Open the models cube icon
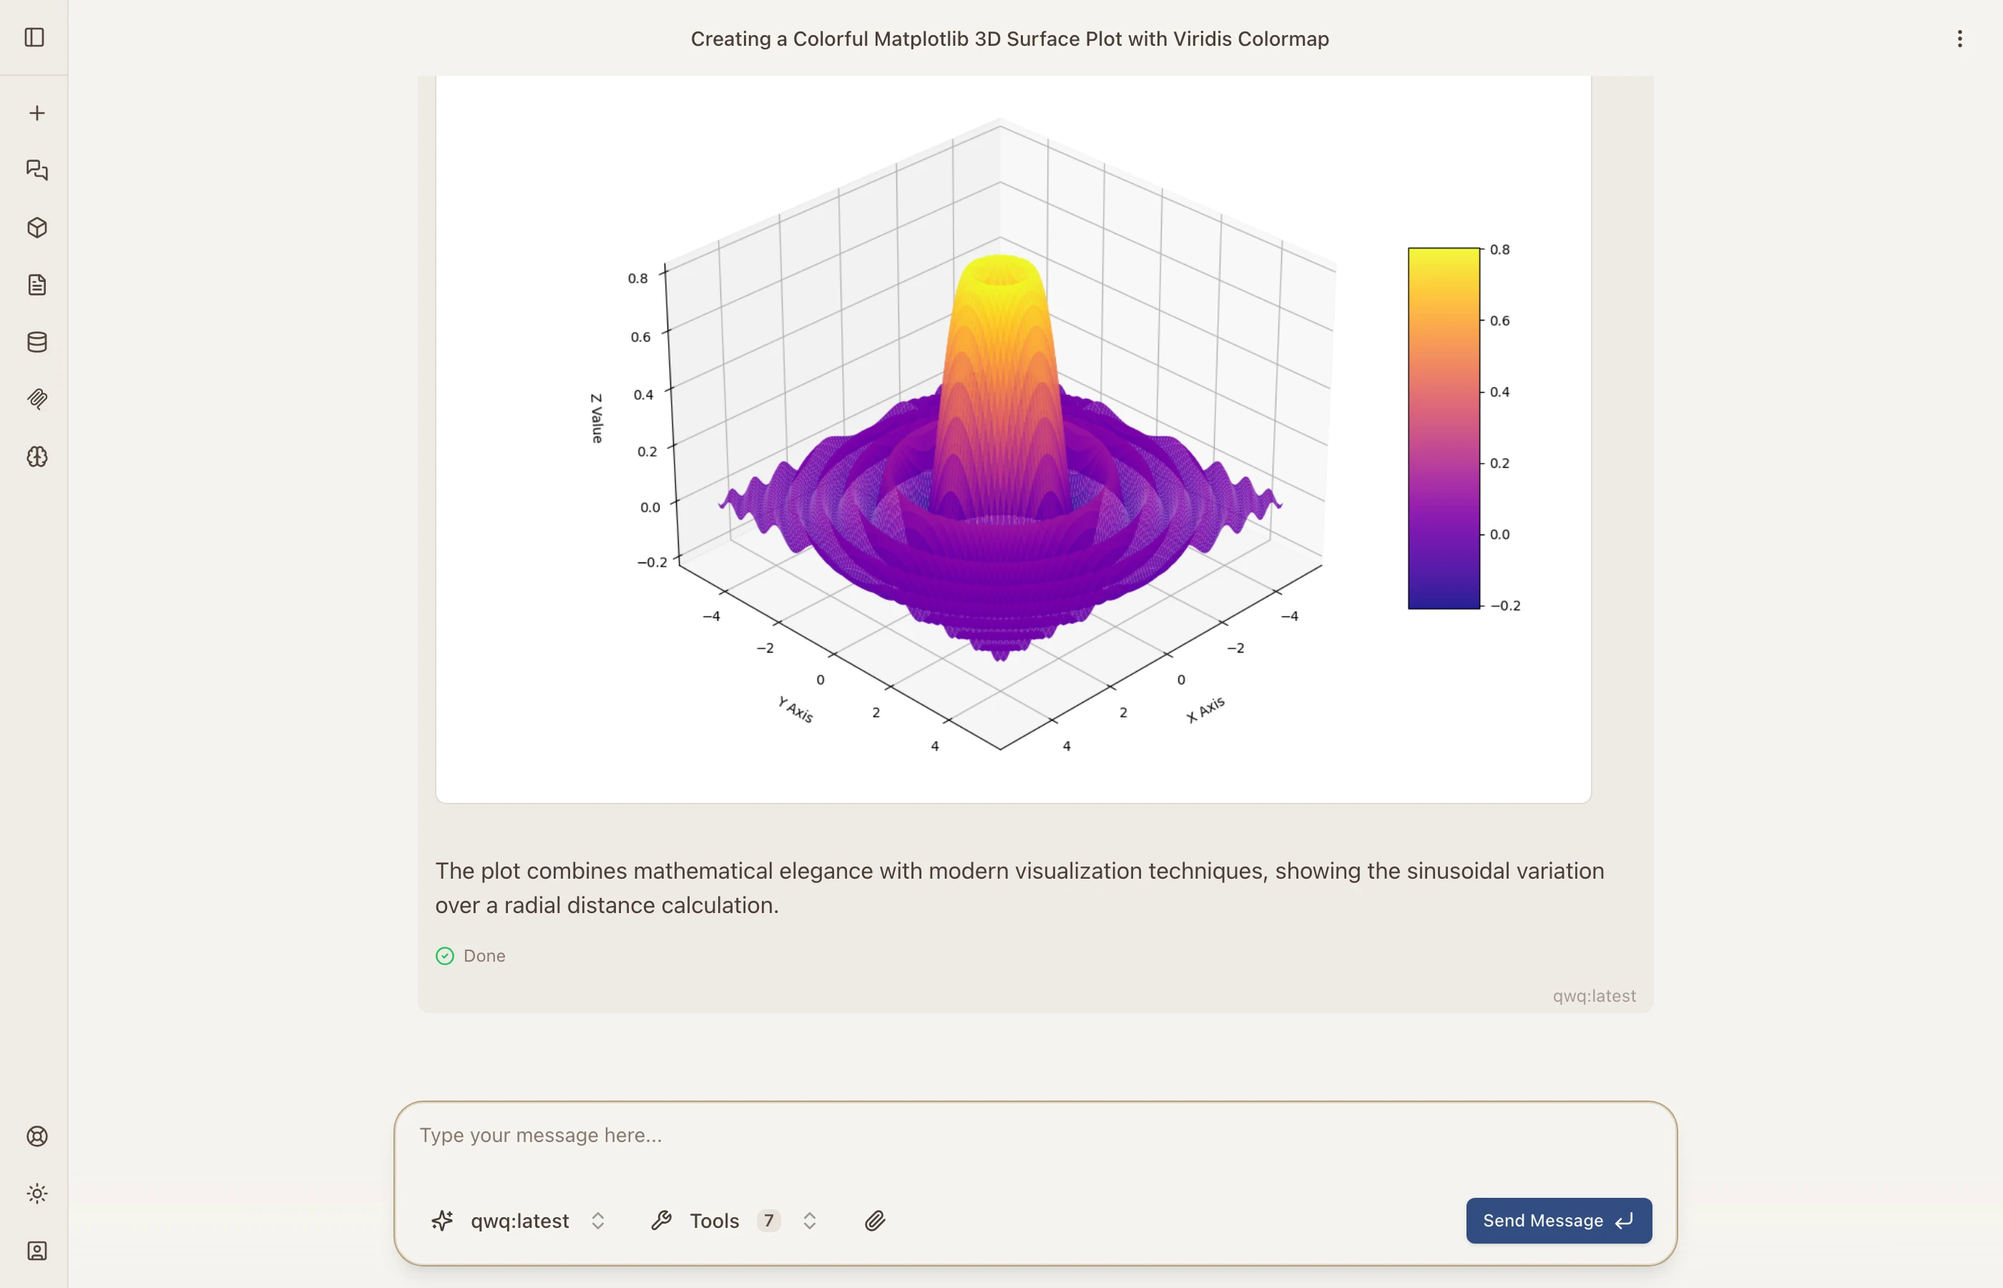Image resolution: width=2003 pixels, height=1288 pixels. 36,228
